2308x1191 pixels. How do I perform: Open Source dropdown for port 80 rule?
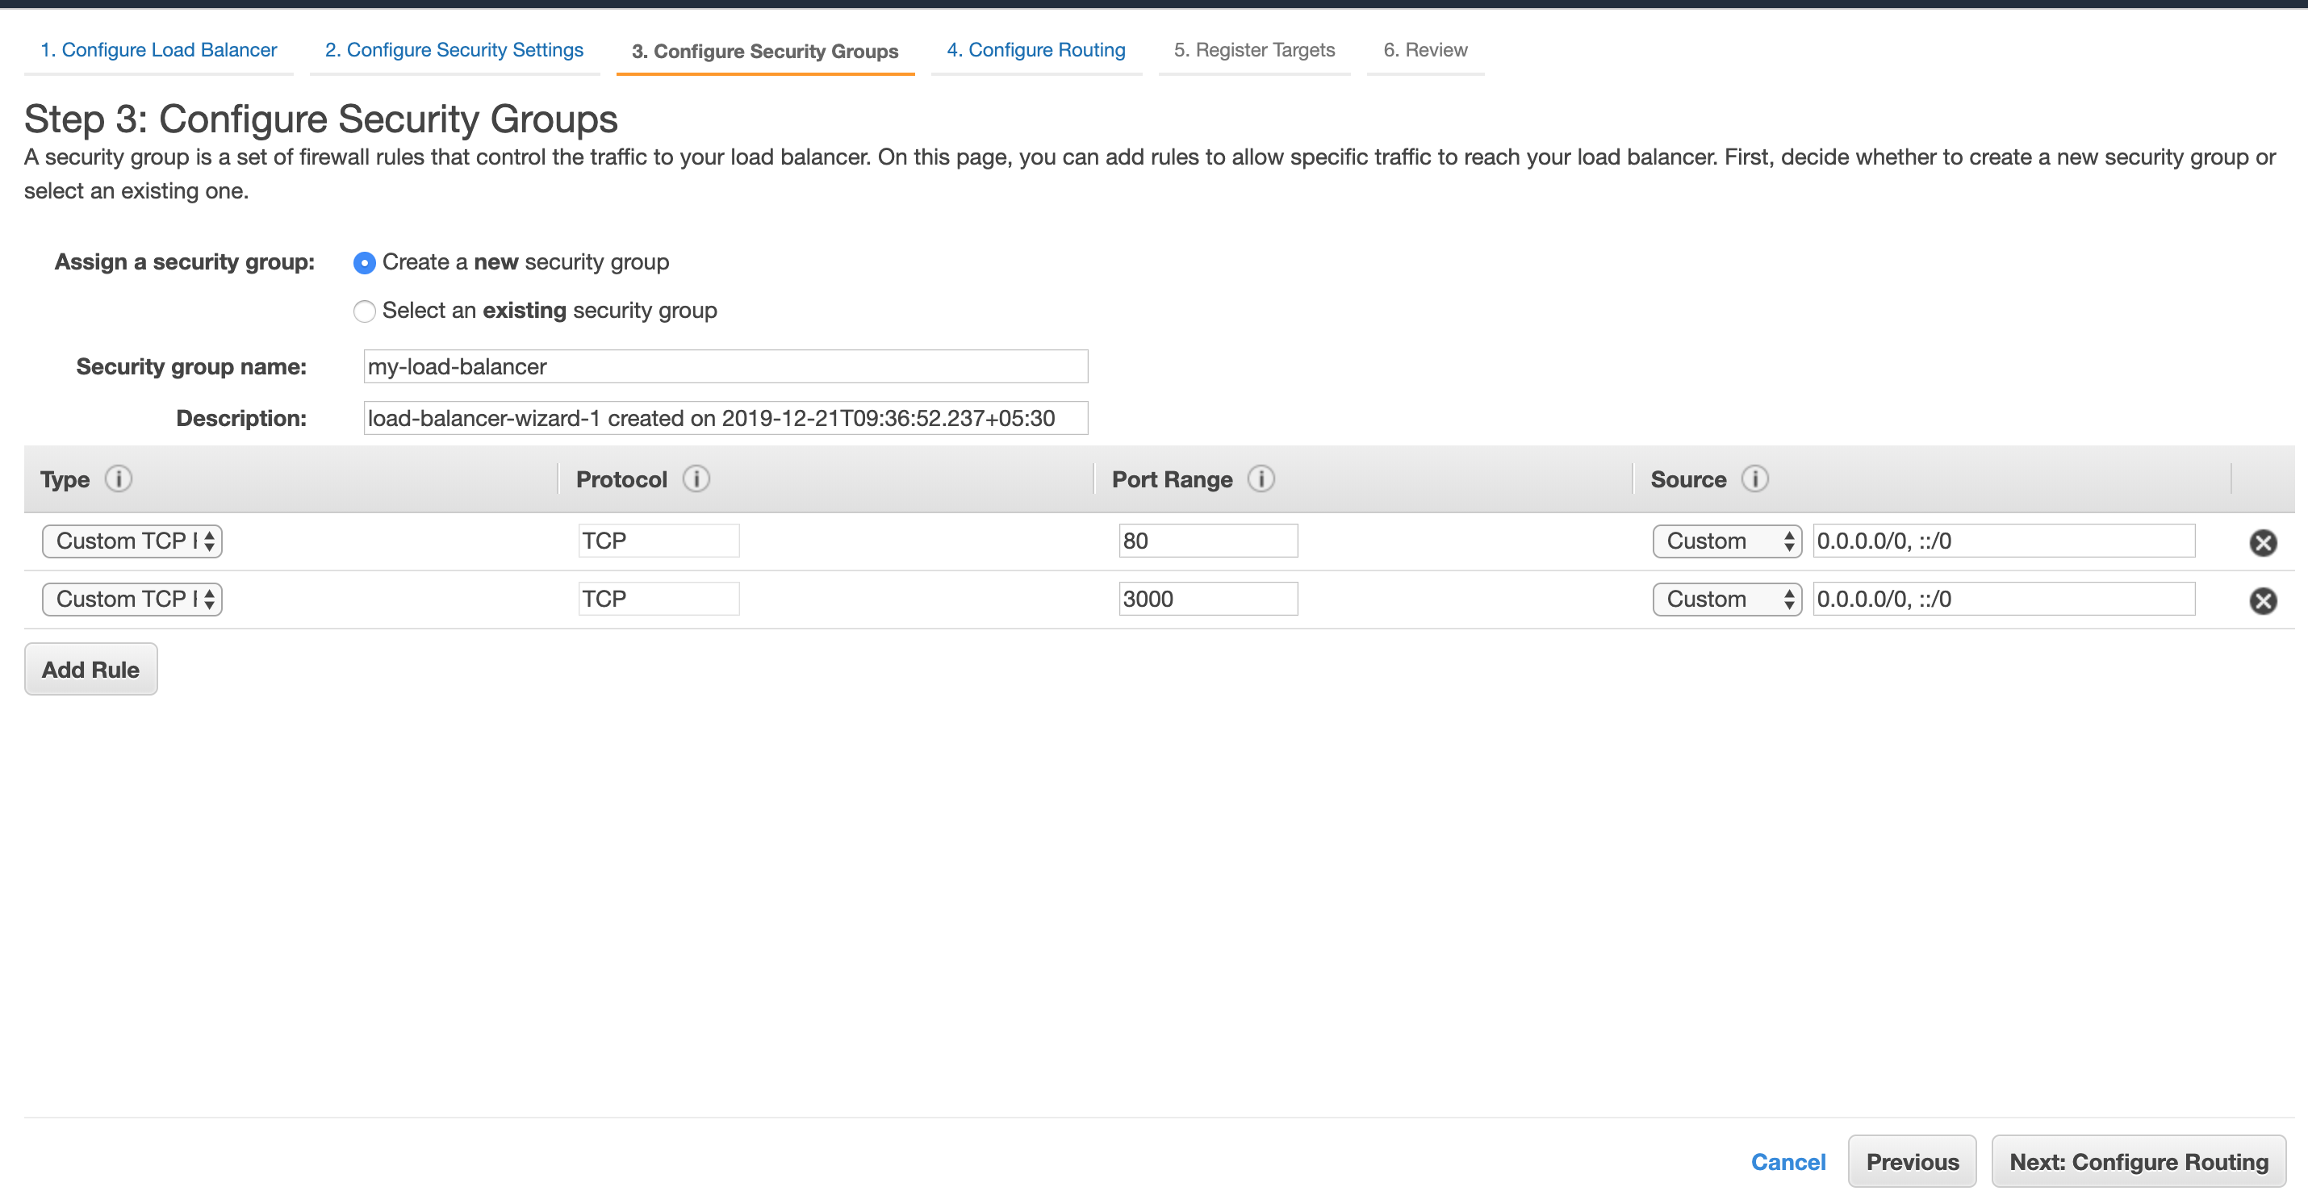pyautogui.click(x=1725, y=541)
